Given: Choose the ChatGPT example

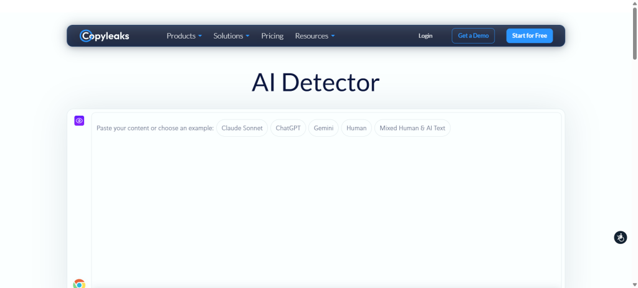Looking at the screenshot, I should (x=288, y=128).
